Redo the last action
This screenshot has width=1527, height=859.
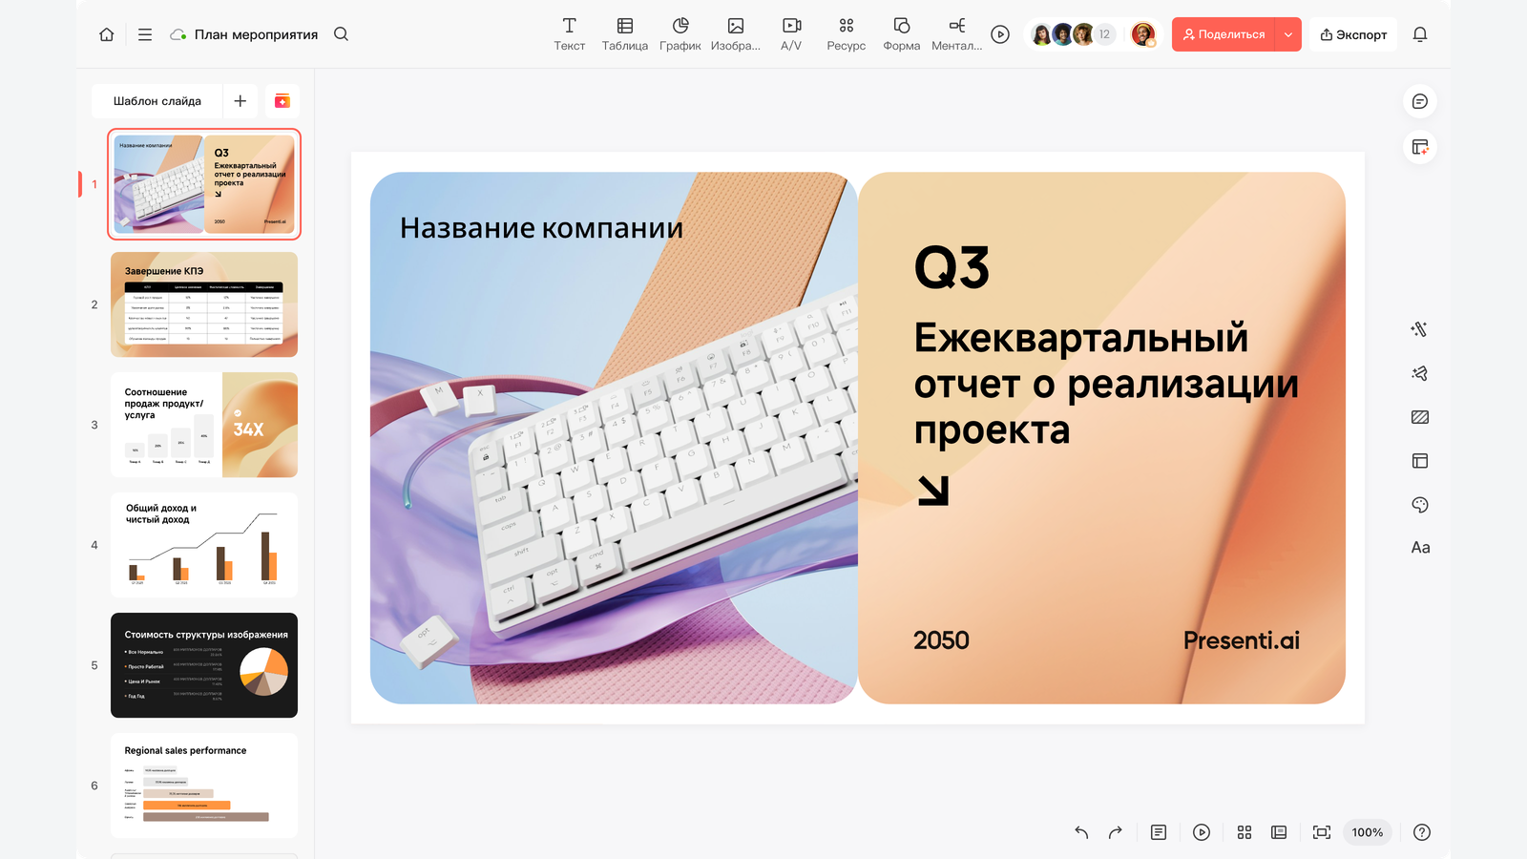click(1116, 832)
